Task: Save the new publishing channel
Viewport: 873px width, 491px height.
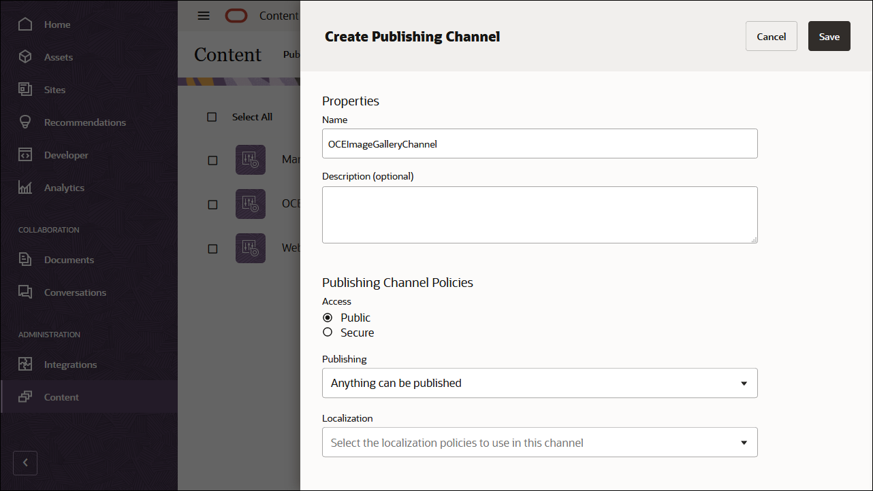Action: pos(829,35)
